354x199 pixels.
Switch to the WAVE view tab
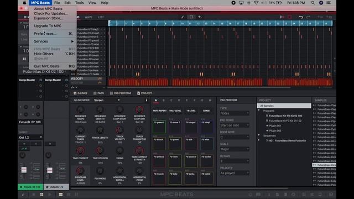click(88, 17)
